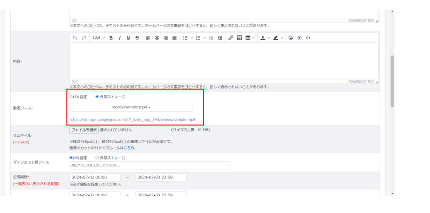Insert a template variable with braces icon
430x213 pixels.
click(x=300, y=38)
